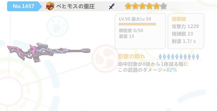Click the 攻撃力 1229 stat line
Screen dimensions: 217x111
pos(185,26)
